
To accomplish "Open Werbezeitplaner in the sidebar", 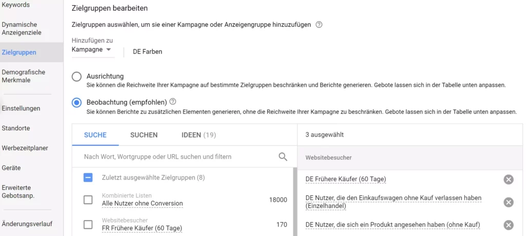I will click(x=25, y=148).
